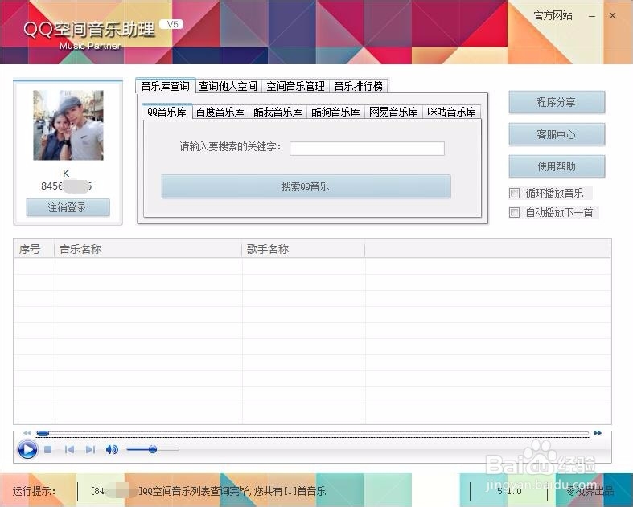Focus the search keyword input field
Image resolution: width=633 pixels, height=507 pixels.
367,148
